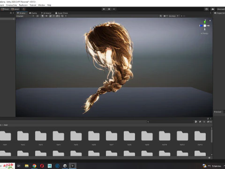Open the Animator tab
Screen dimensions: 225x169
(46, 13)
